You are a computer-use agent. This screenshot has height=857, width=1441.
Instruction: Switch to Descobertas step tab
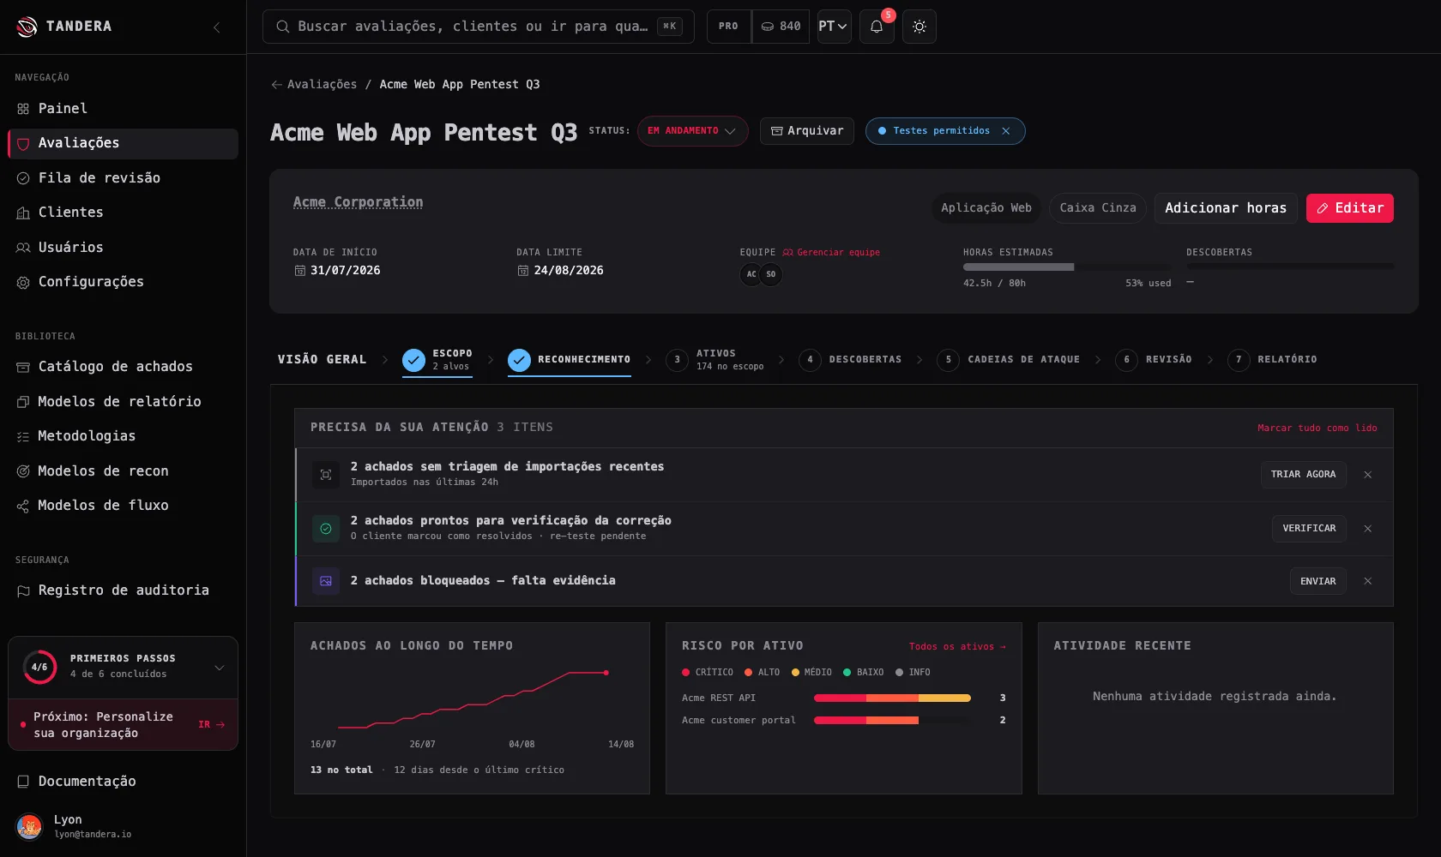(850, 360)
